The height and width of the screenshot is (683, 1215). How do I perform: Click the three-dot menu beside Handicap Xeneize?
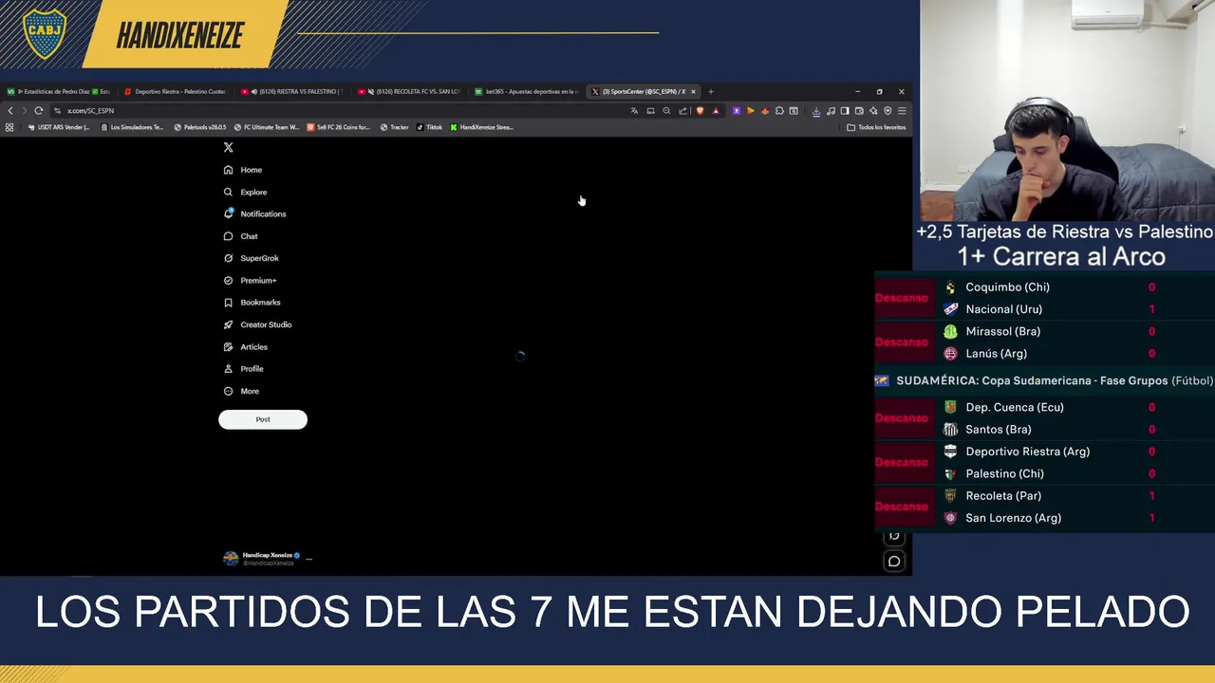pyautogui.click(x=308, y=559)
